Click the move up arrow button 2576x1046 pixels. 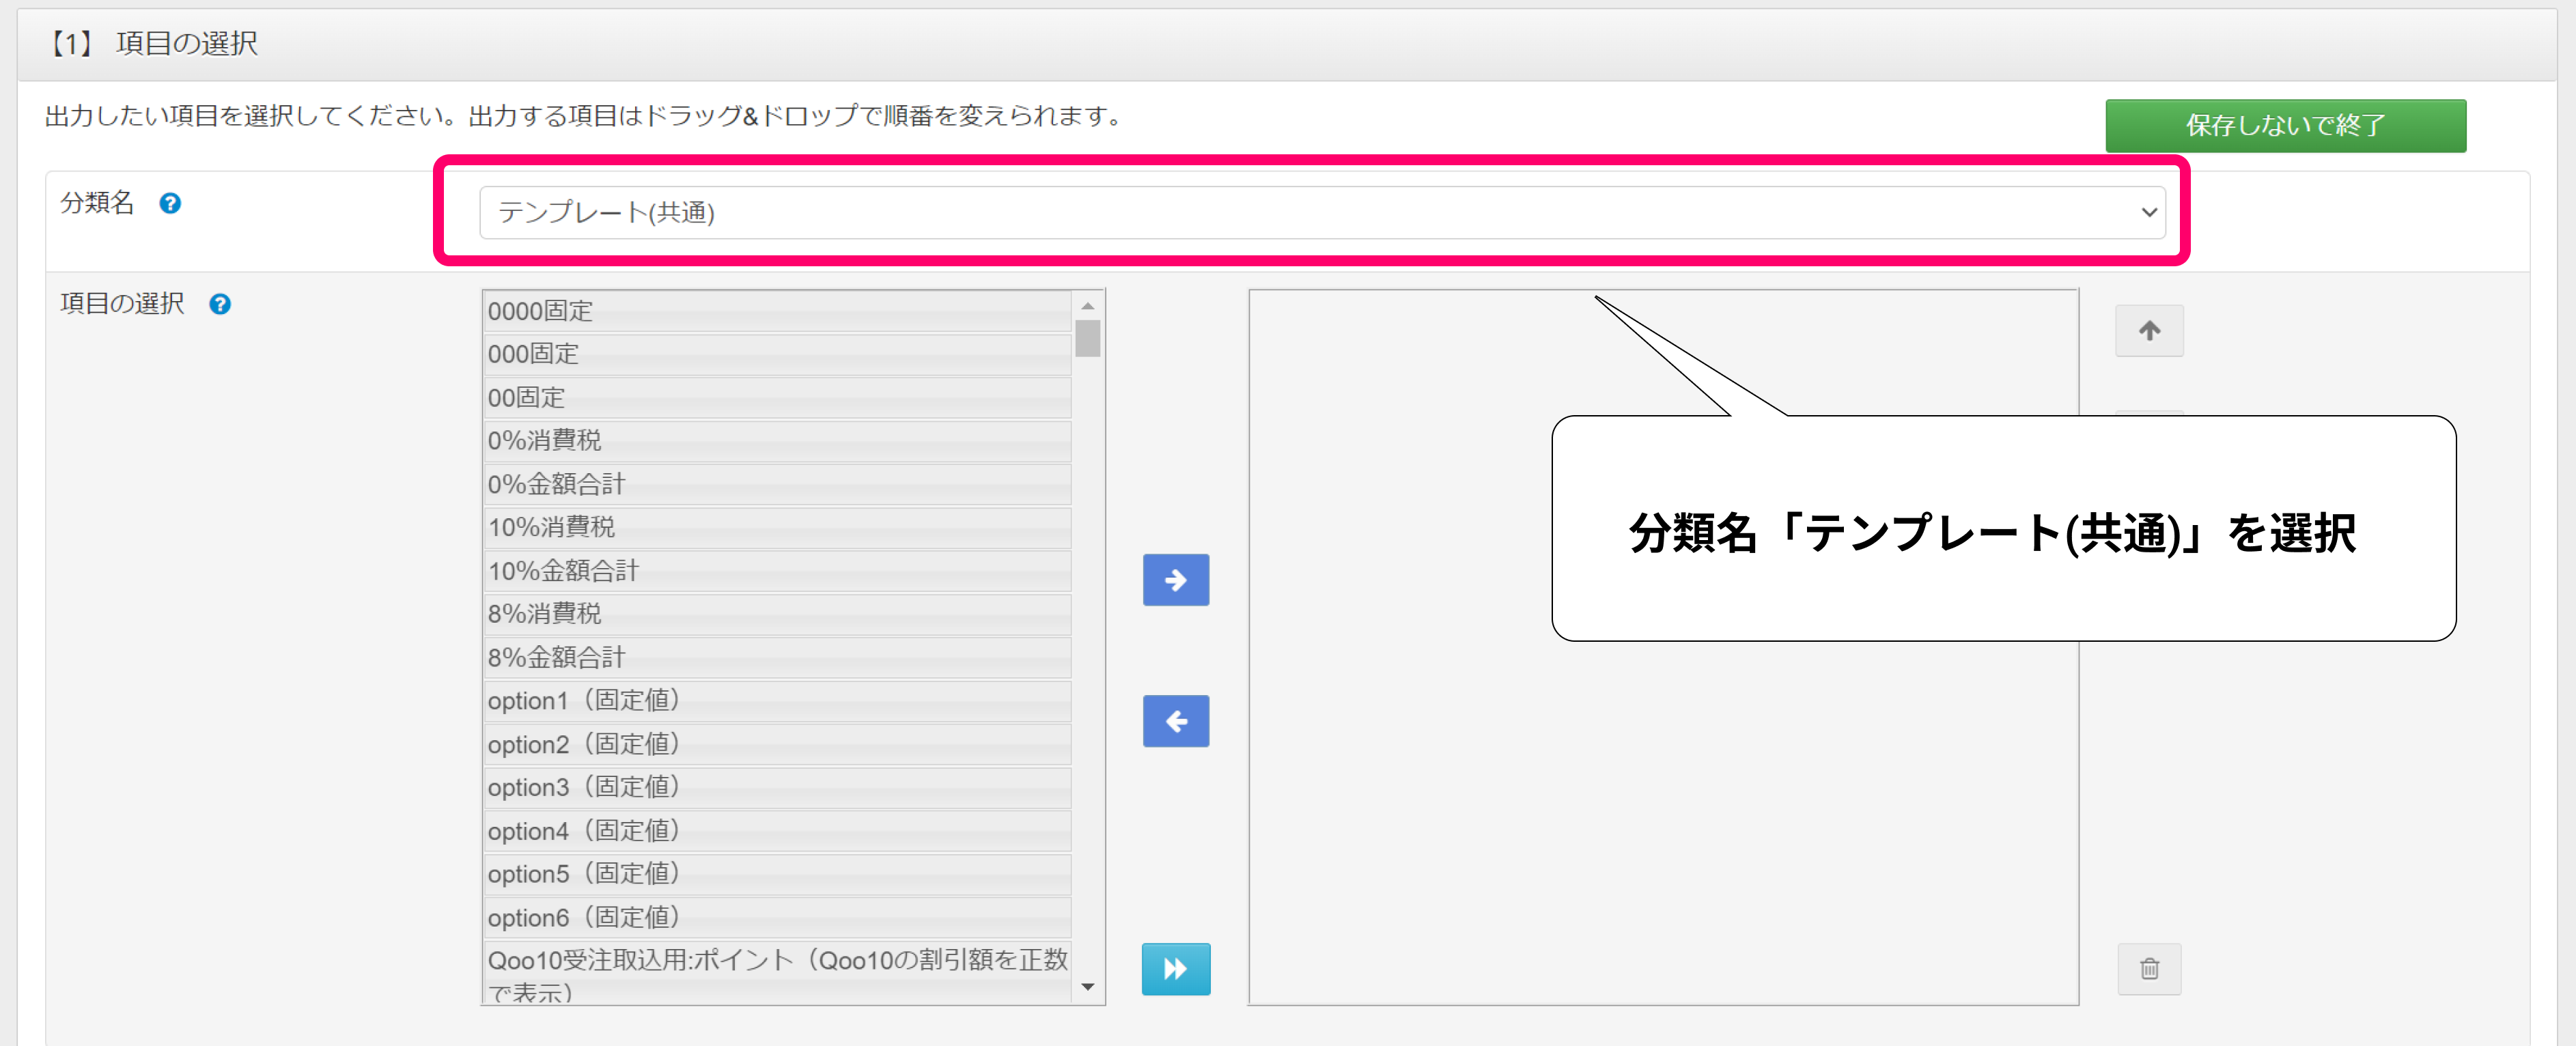2148,331
